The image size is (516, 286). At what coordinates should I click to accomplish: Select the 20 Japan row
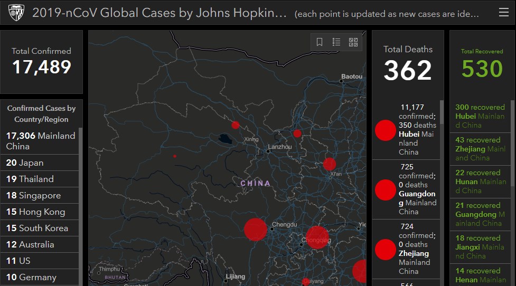tap(40, 163)
